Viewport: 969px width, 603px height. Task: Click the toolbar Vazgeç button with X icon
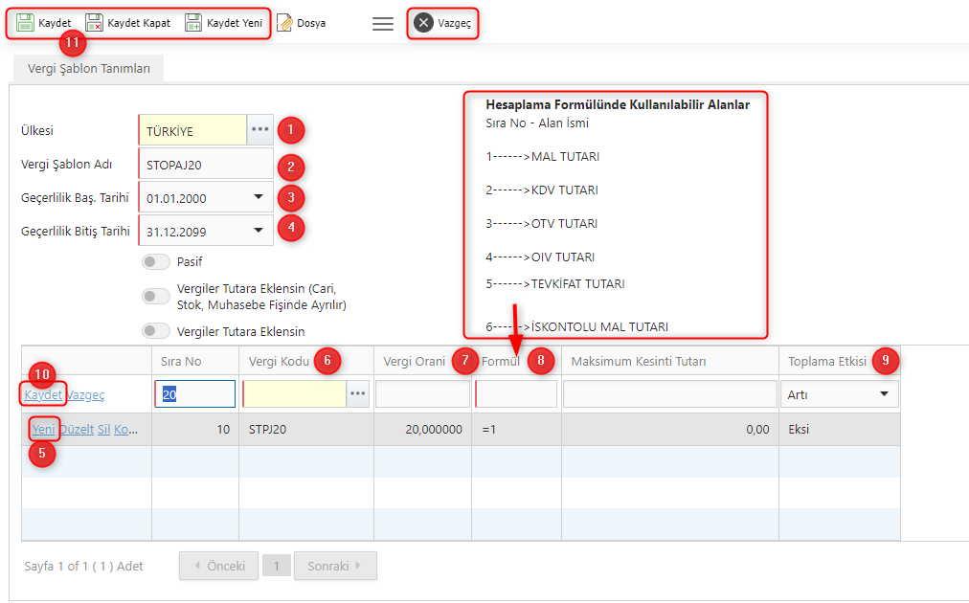[442, 24]
